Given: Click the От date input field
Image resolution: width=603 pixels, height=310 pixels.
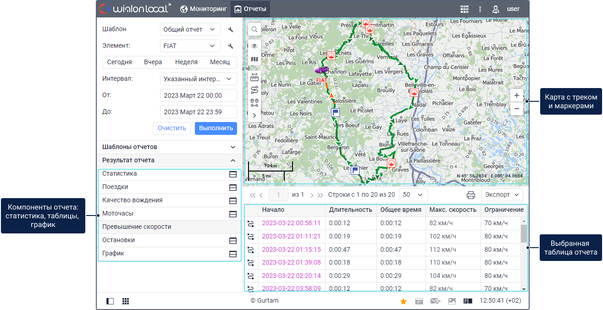Looking at the screenshot, I should [x=198, y=95].
